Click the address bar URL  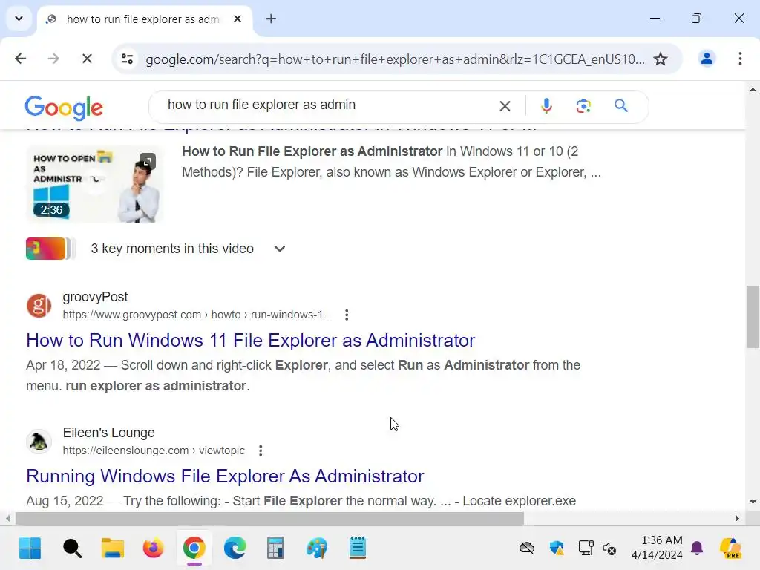point(395,59)
